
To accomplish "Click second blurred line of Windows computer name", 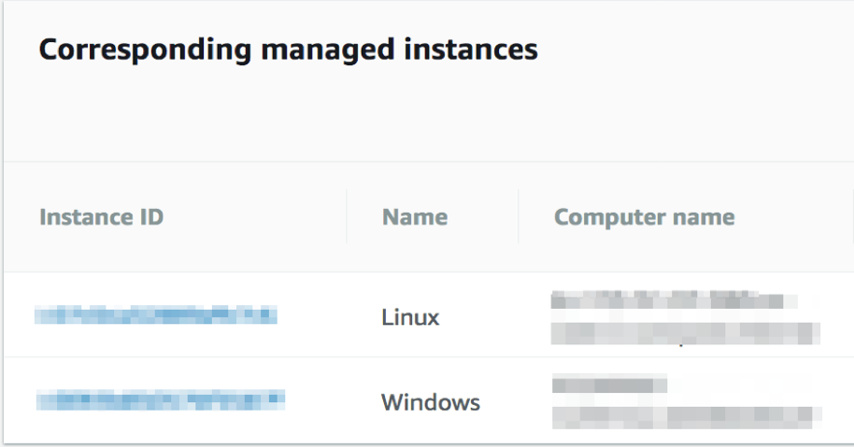I will tap(687, 416).
